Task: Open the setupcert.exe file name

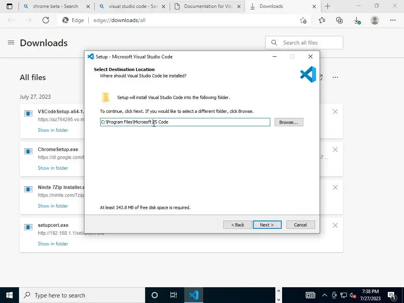Action: point(53,225)
